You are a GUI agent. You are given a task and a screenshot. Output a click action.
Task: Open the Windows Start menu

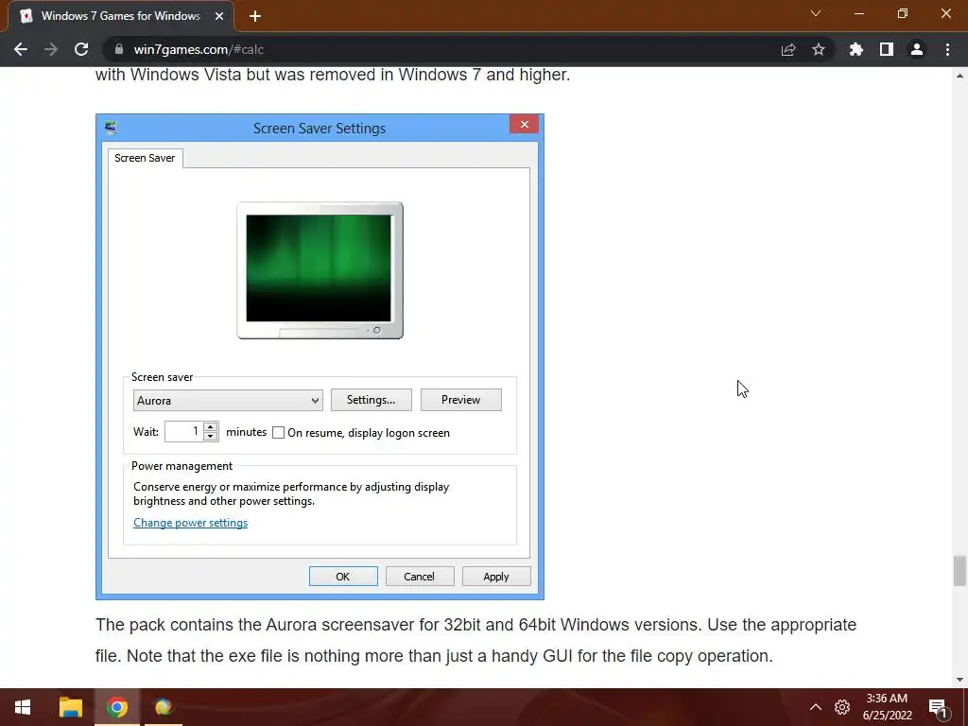pos(23,707)
